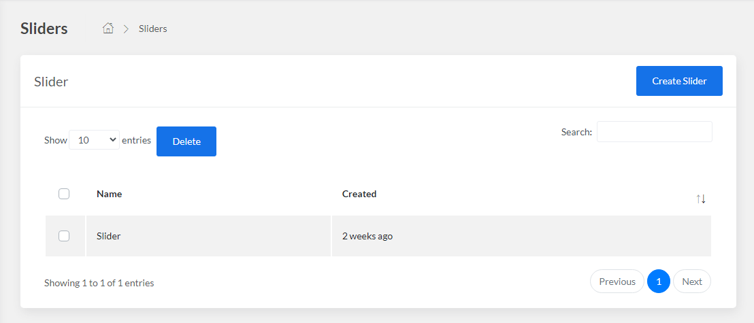Click the Slider card heading
This screenshot has width=754, height=323.
click(51, 82)
